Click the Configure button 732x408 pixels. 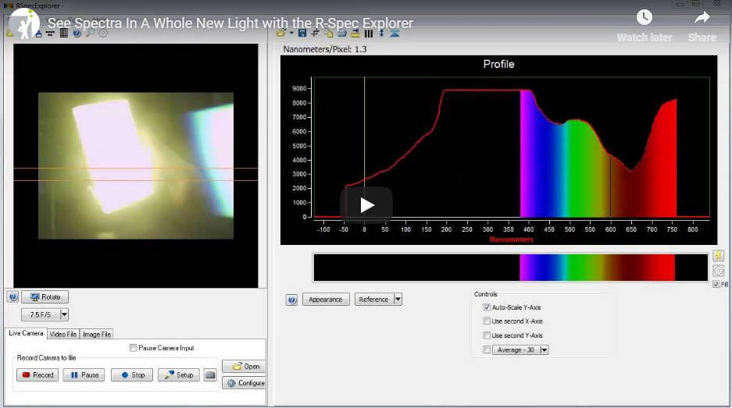[244, 383]
